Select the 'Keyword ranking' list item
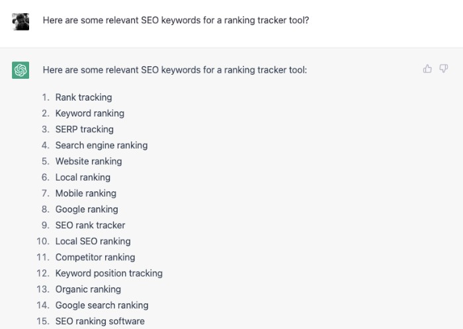 point(90,113)
